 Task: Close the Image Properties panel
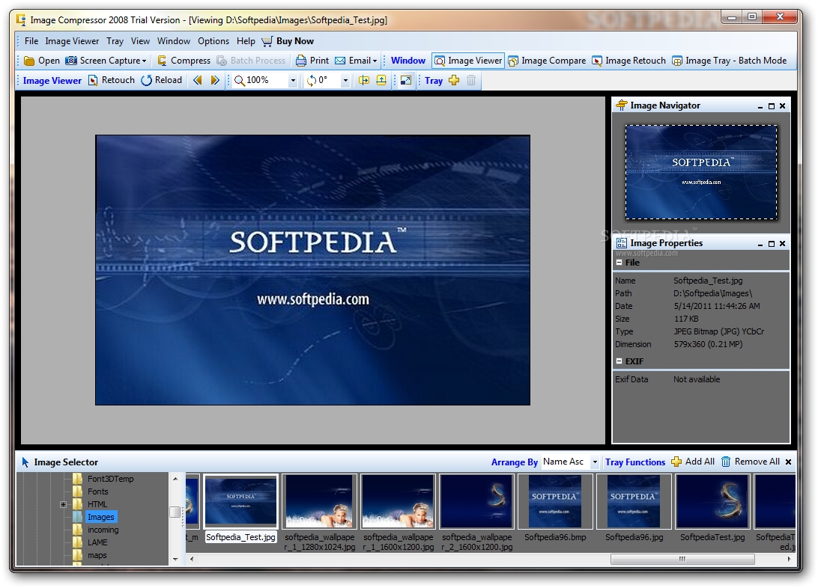[783, 244]
